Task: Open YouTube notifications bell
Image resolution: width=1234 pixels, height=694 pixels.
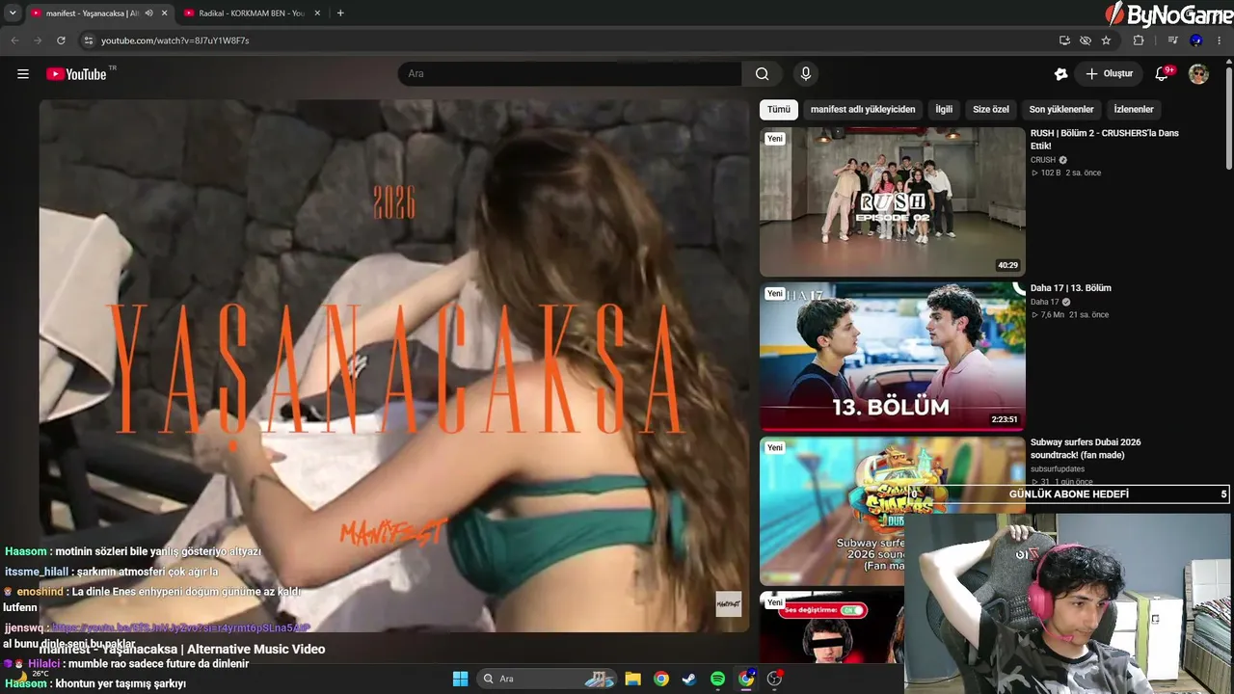Action: pos(1163,74)
